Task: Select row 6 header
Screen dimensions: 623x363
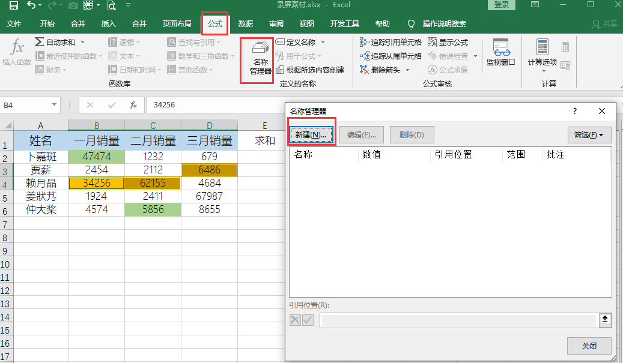Action: click(7, 211)
